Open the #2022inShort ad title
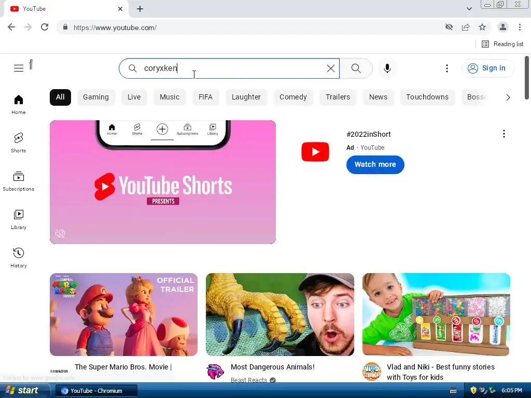The width and height of the screenshot is (531, 398). coord(369,134)
